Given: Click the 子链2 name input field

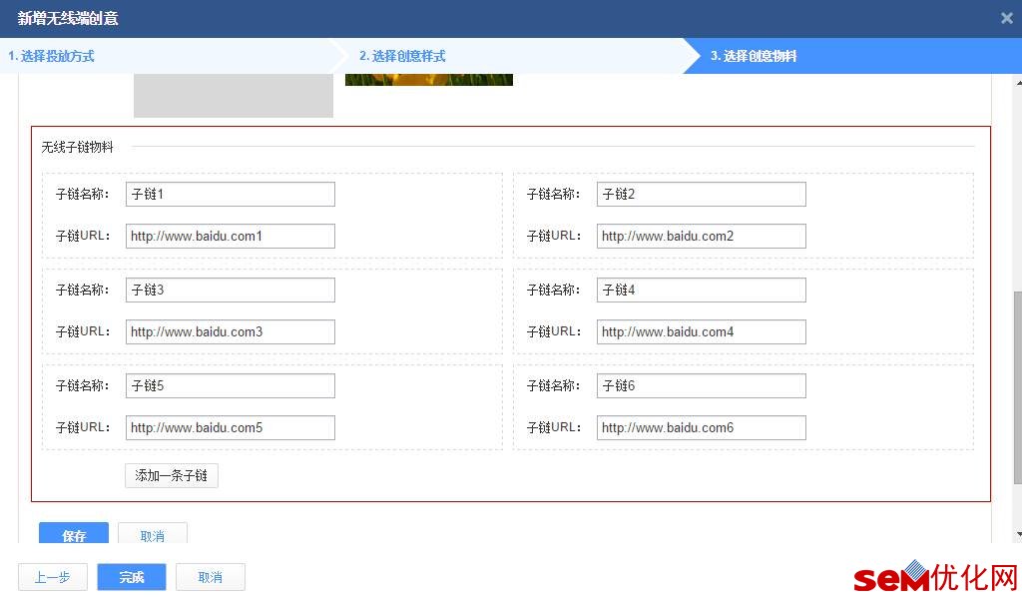Looking at the screenshot, I should (702, 195).
